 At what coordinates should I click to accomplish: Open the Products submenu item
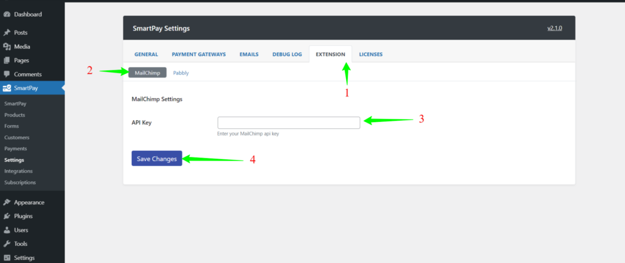coord(15,115)
